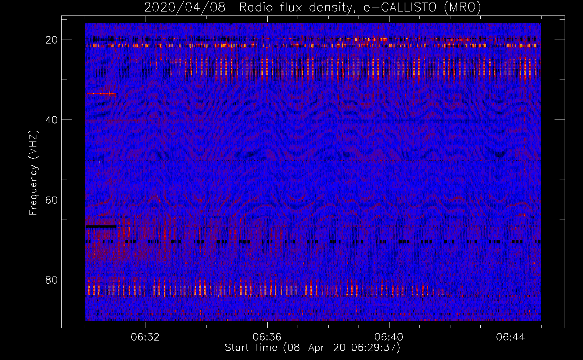Click the 06:32 time tick label
Screen dimensions: 583x360
click(x=146, y=337)
